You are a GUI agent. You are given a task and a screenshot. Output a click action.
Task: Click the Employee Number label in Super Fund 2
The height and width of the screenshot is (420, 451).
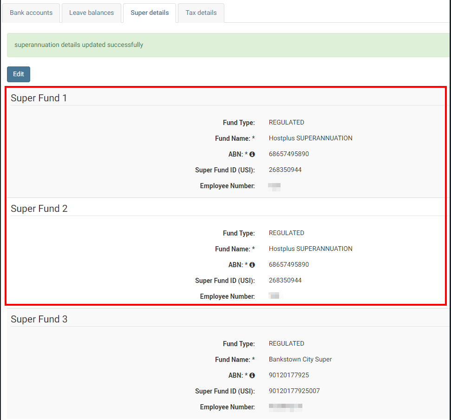[x=228, y=296]
